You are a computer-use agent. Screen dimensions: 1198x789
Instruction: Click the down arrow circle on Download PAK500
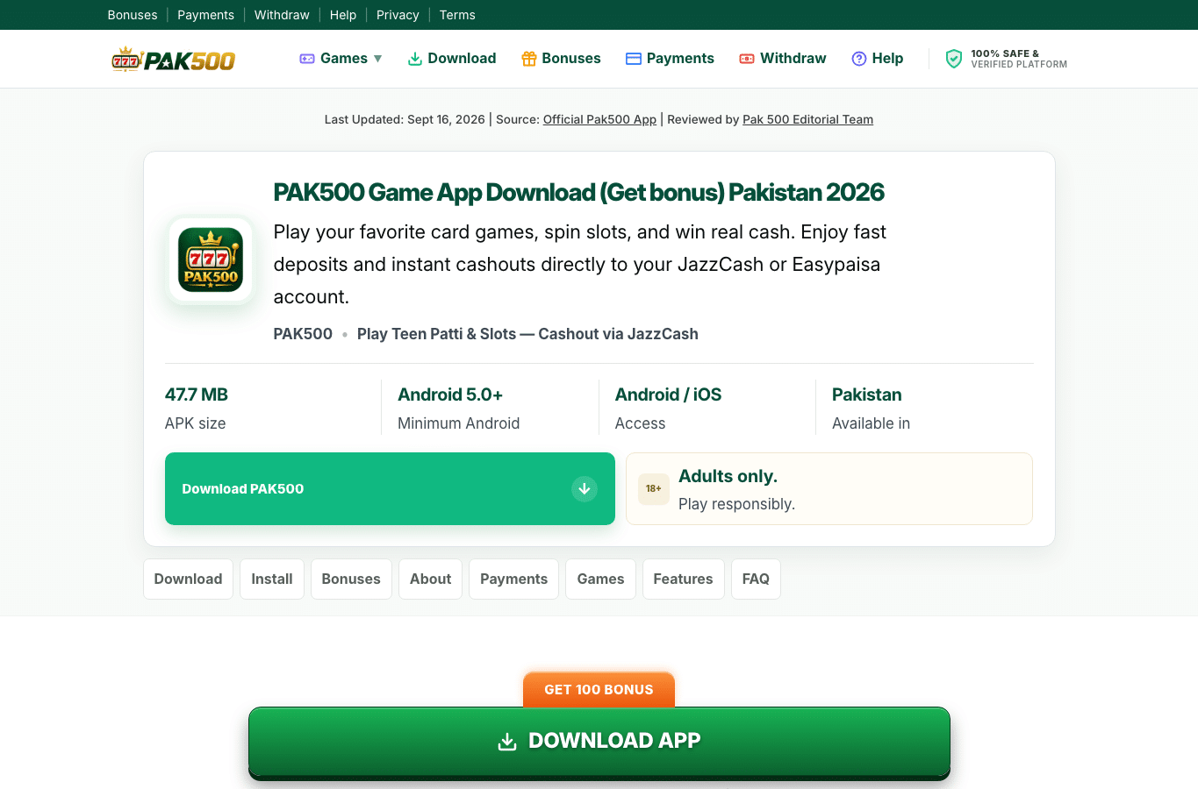585,489
